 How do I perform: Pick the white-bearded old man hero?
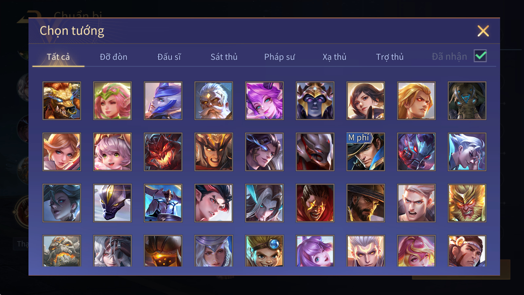click(214, 101)
